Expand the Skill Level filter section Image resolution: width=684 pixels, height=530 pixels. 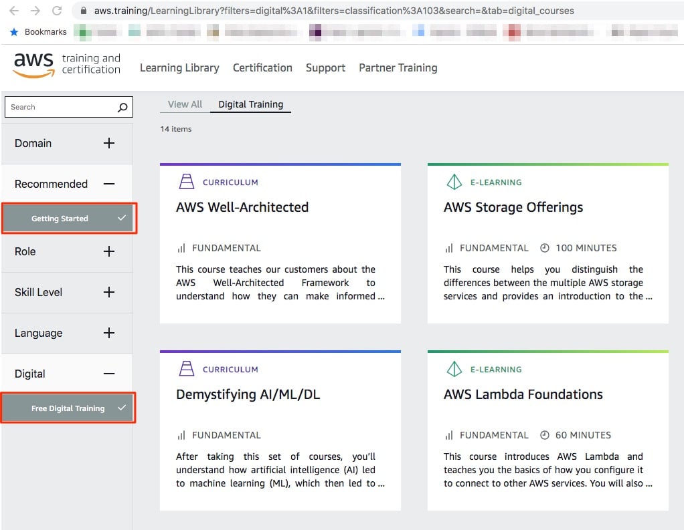pyautogui.click(x=109, y=292)
